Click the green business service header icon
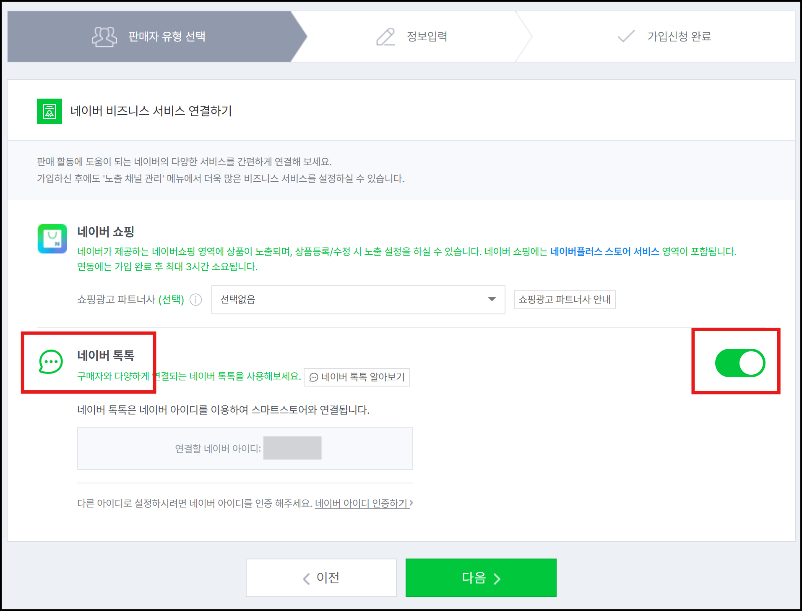This screenshot has width=802, height=611. 49,111
